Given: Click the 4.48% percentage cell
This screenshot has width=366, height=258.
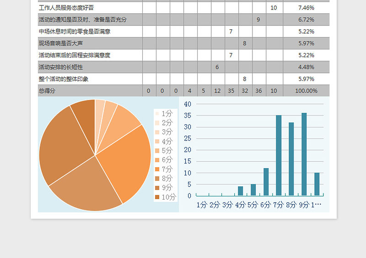Looking at the screenshot, I should [x=306, y=67].
